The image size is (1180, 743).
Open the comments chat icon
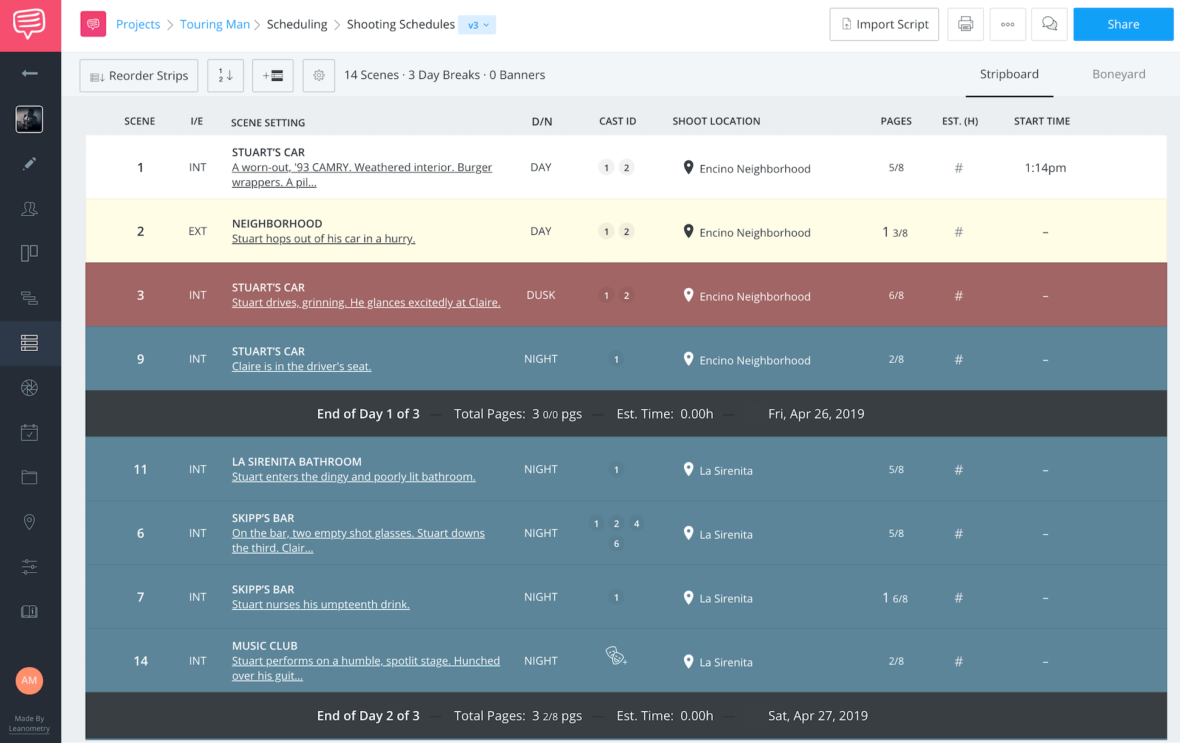[1049, 24]
